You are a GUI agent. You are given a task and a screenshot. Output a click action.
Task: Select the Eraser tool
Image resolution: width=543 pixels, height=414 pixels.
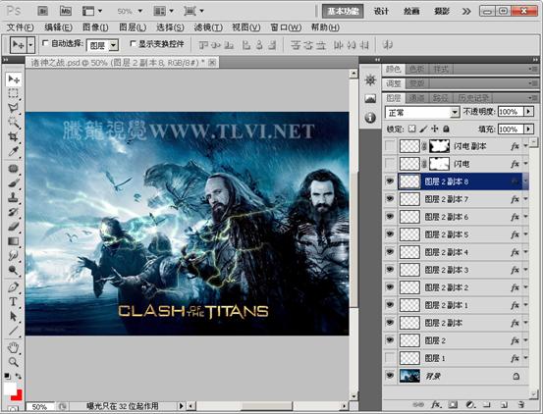[x=14, y=227]
